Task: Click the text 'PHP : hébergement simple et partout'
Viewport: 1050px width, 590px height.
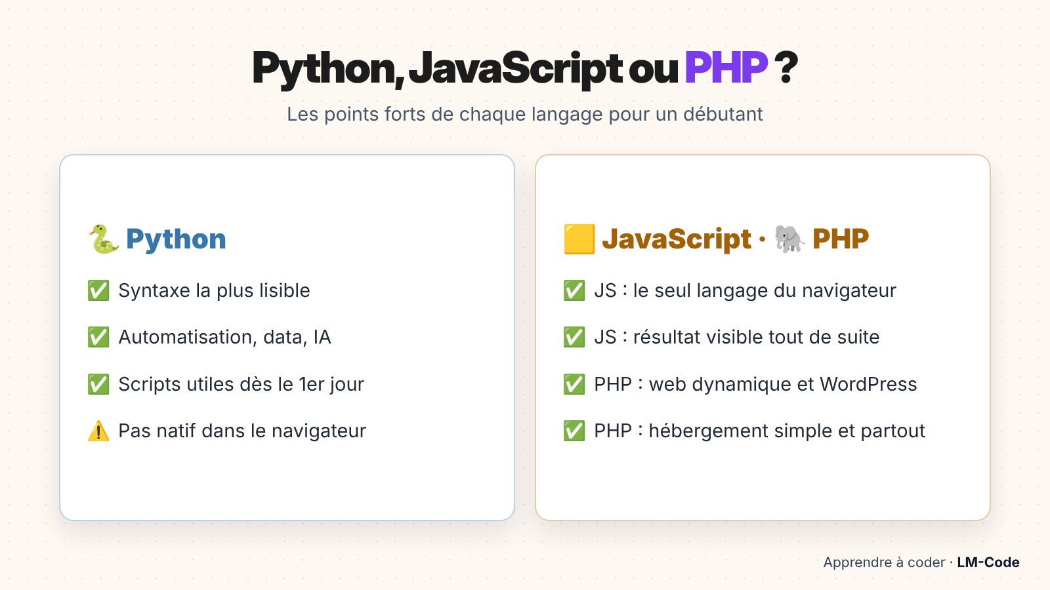Action: tap(759, 431)
